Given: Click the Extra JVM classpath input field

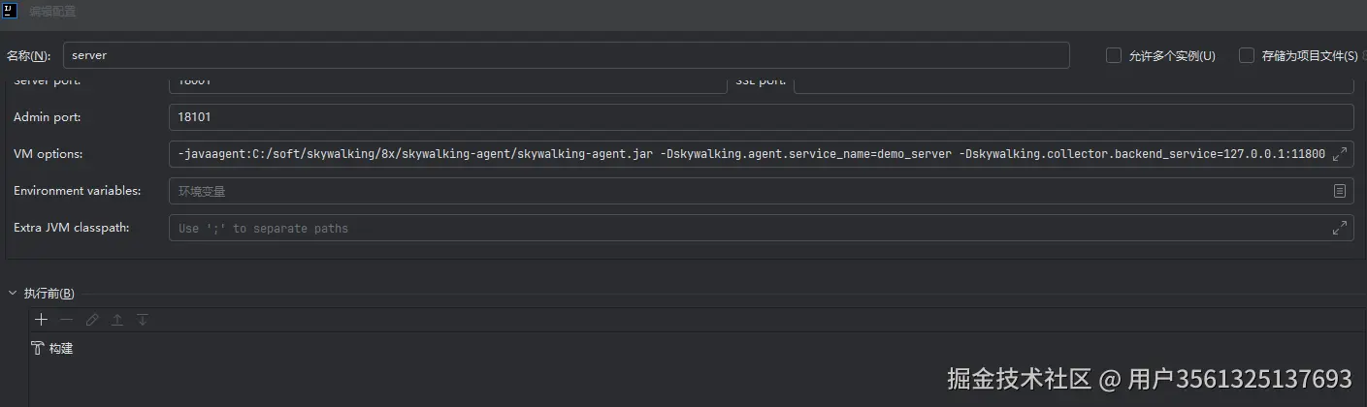Looking at the screenshot, I should tap(747, 229).
